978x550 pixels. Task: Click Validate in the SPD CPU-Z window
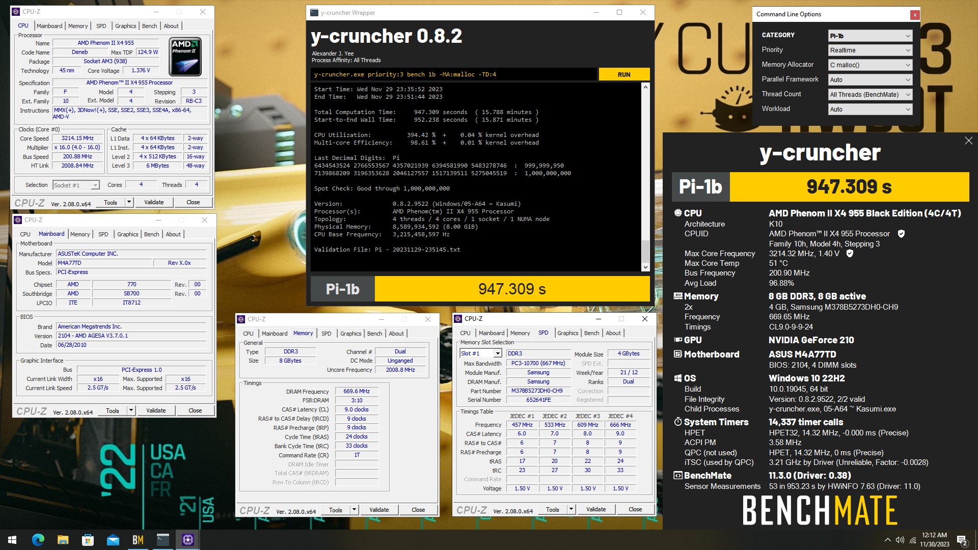pyautogui.click(x=596, y=509)
